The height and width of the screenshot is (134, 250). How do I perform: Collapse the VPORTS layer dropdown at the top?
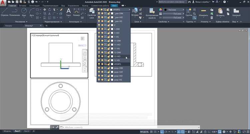click(x=129, y=10)
